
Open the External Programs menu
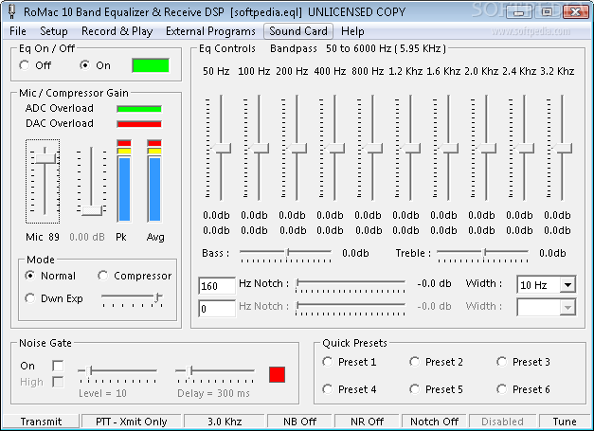[x=210, y=31]
